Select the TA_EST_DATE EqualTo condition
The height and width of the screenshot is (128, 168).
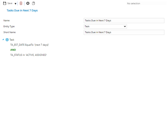[30, 45]
